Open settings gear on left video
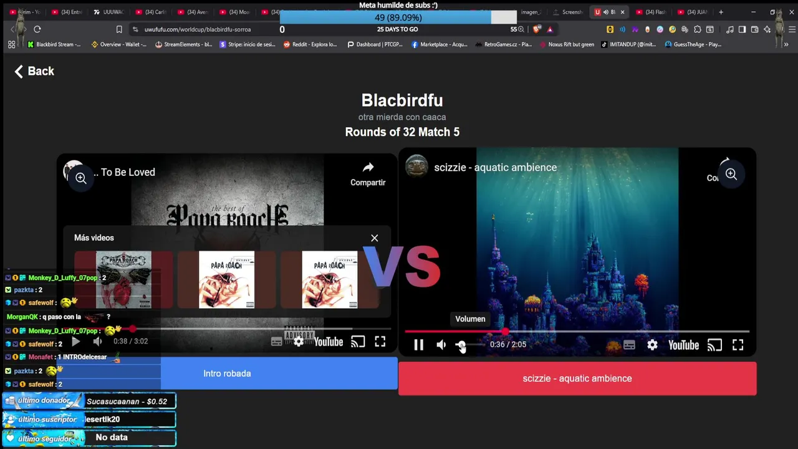Viewport: 798px width, 449px height. pos(299,342)
